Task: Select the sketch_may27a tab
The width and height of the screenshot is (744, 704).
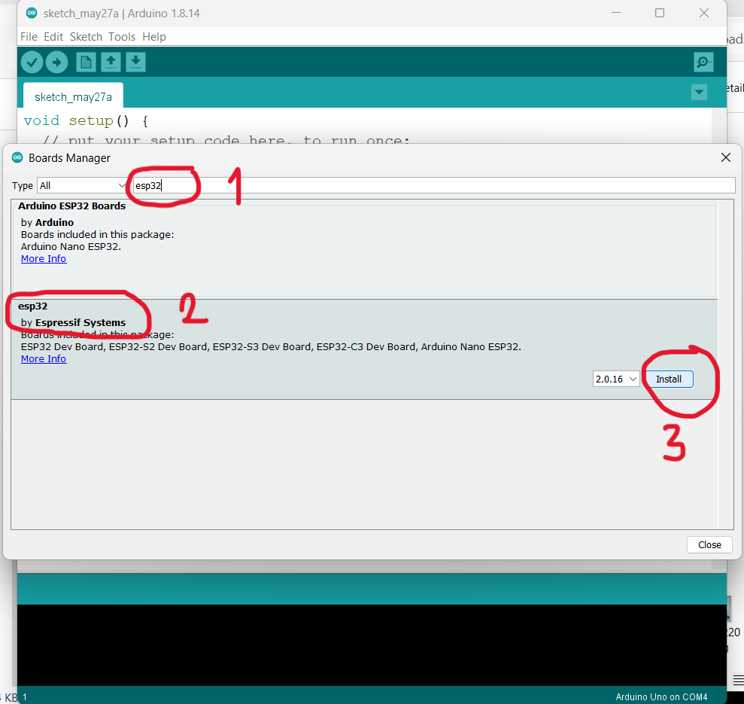Action: (73, 96)
